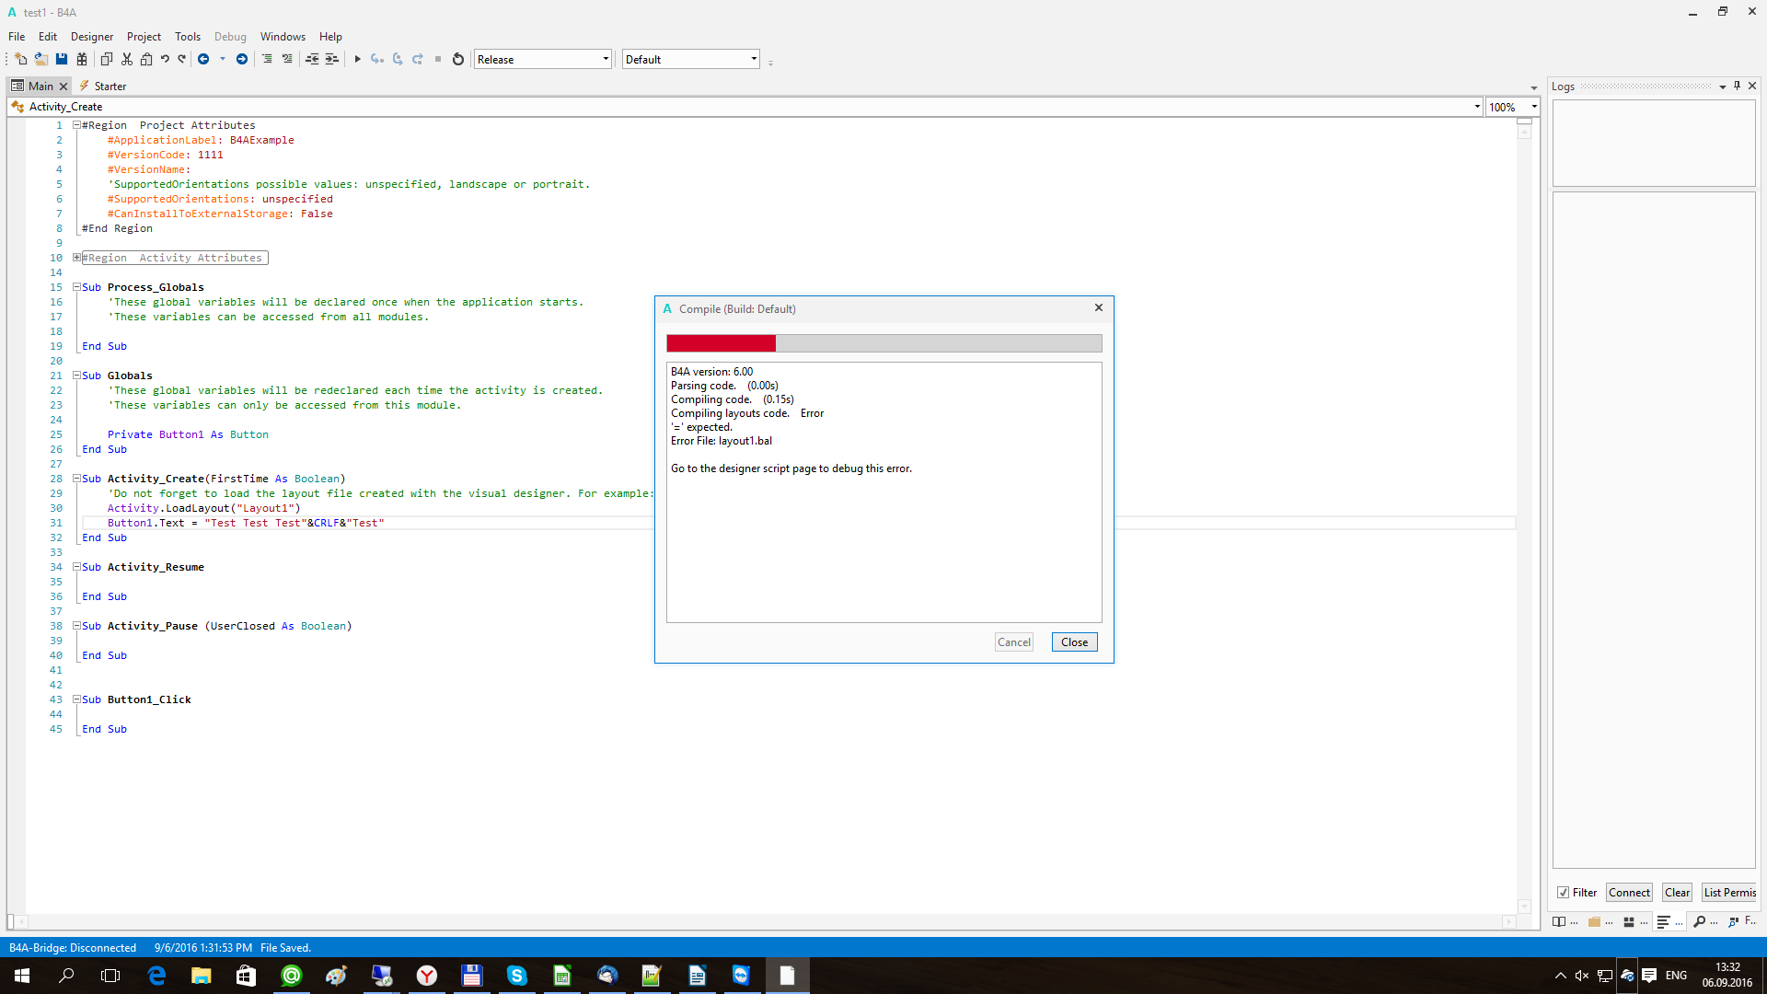
Task: Open the Default build configuration dropdown
Action: tap(690, 59)
